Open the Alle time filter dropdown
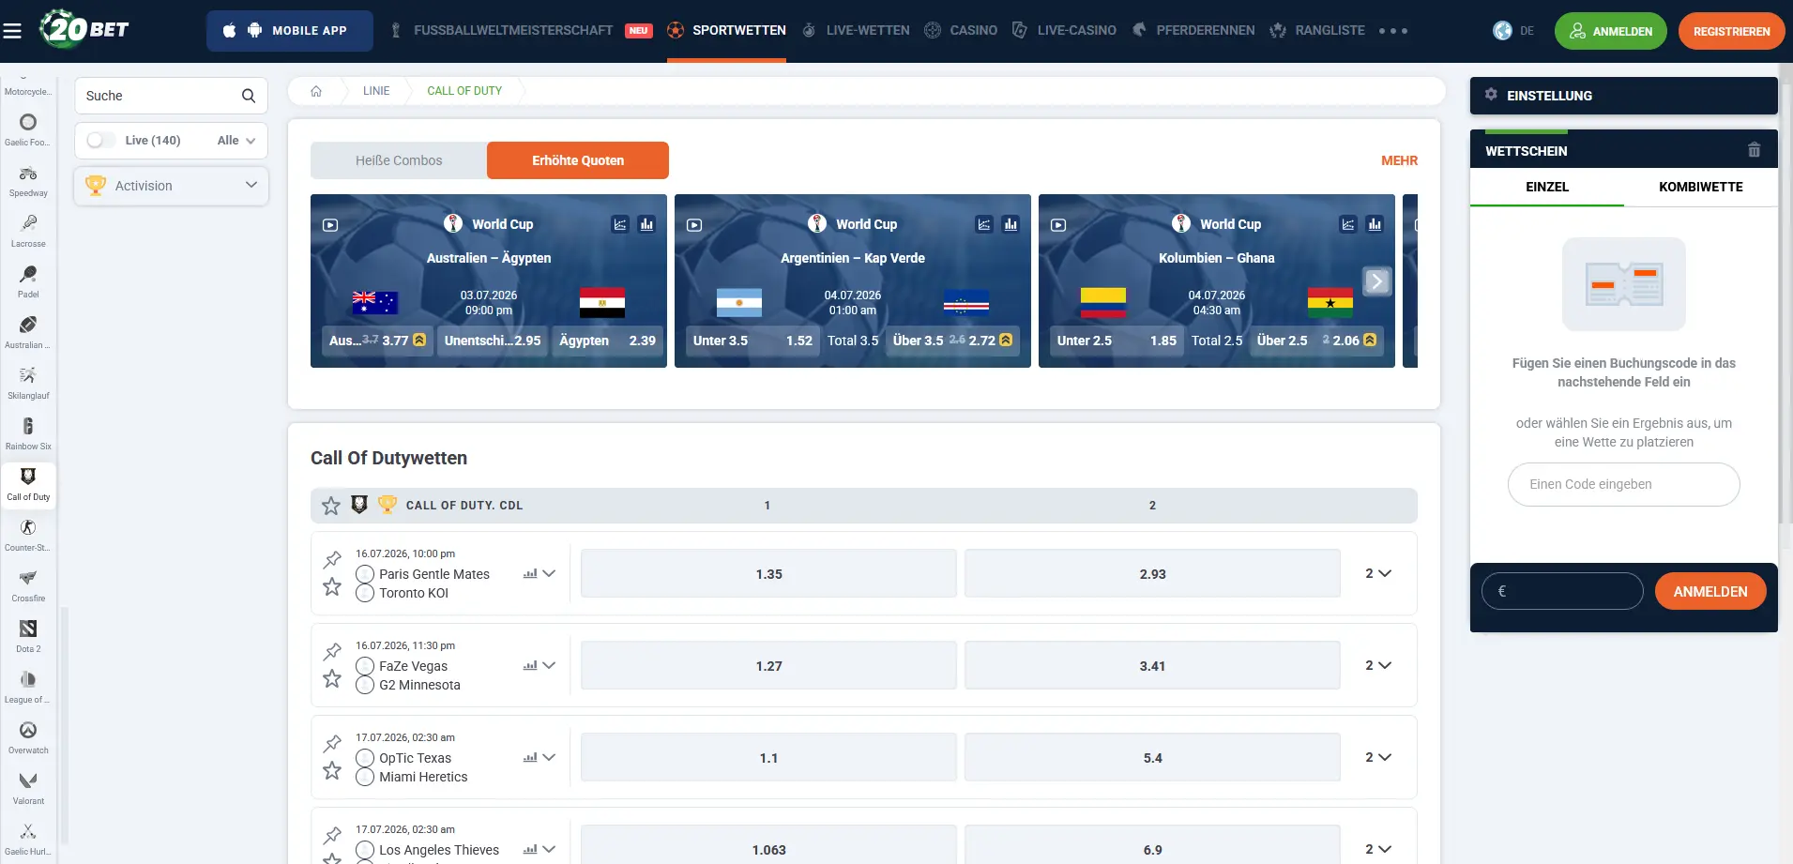The image size is (1793, 864). [x=236, y=141]
